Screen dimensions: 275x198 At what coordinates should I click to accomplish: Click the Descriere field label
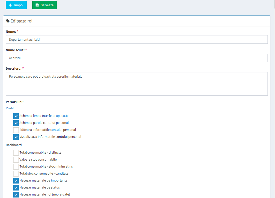coord(14,68)
